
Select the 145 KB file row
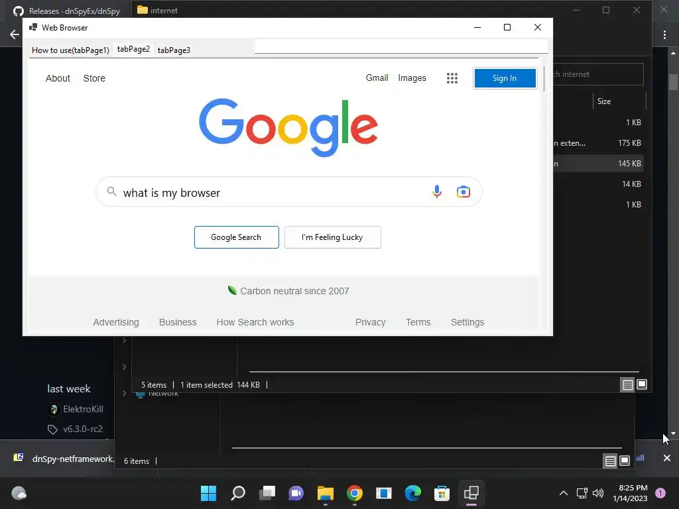click(599, 164)
